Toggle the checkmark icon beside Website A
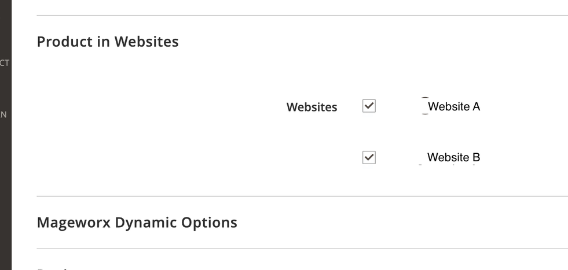Viewport: 568px width, 270px height. (x=369, y=106)
